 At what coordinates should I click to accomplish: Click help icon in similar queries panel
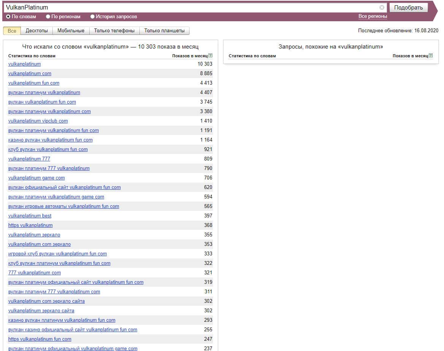[431, 56]
